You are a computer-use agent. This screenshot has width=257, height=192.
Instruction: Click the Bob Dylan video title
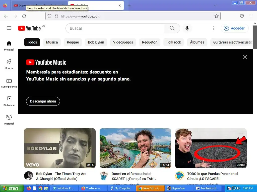pos(61,176)
